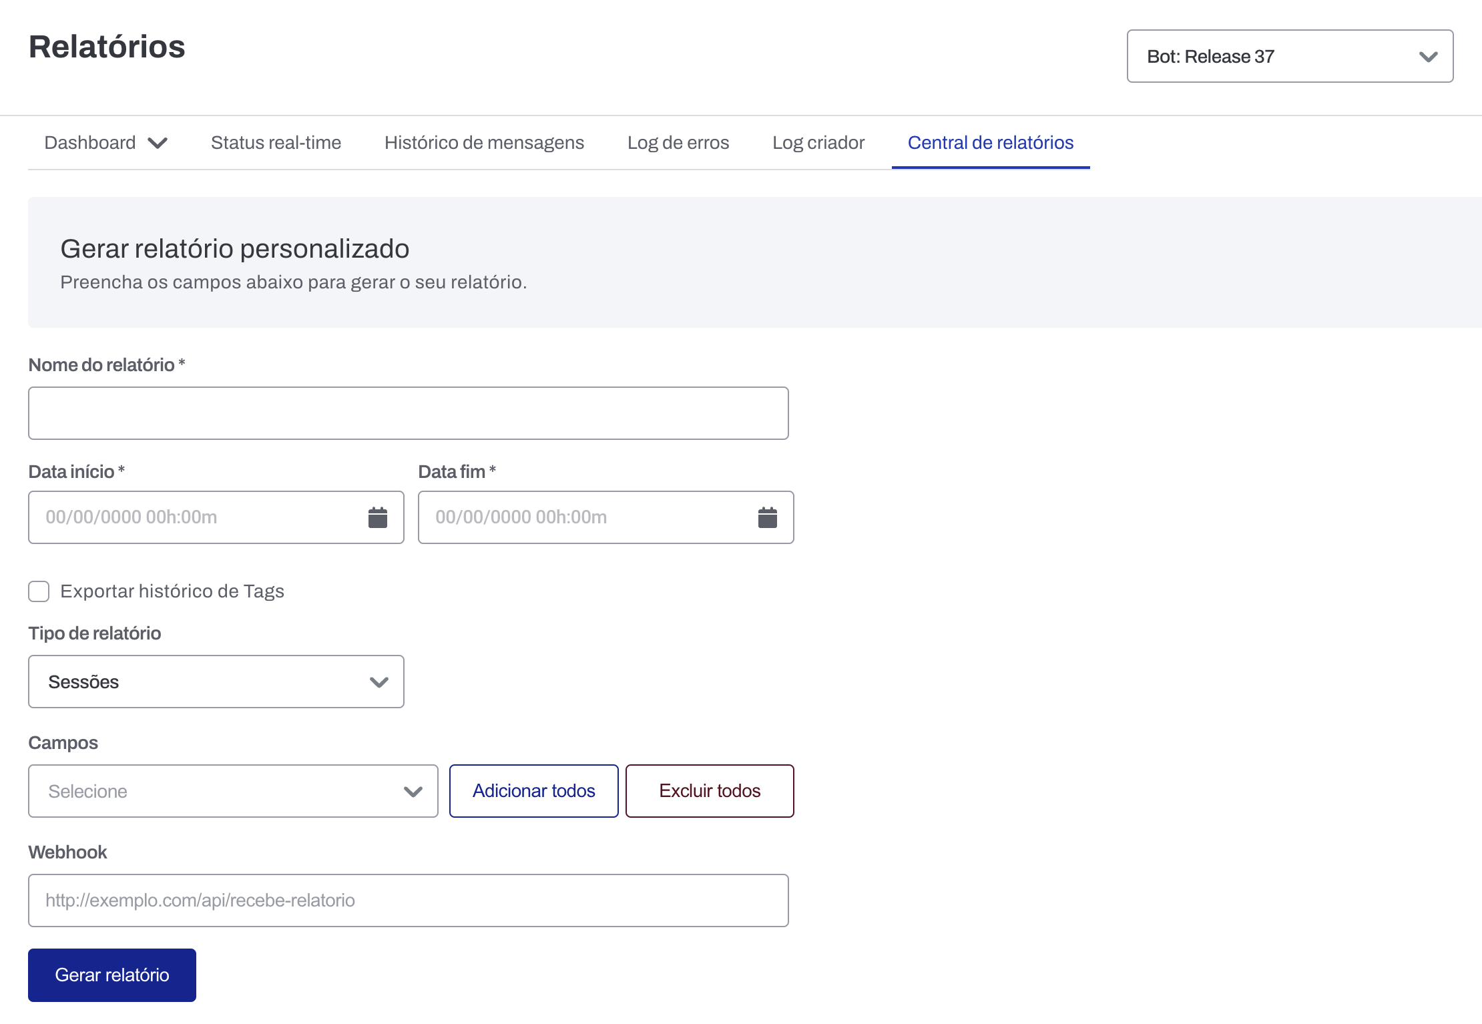1482x1024 pixels.
Task: Click chevron in Tipo de relatório select
Action: pos(379,682)
